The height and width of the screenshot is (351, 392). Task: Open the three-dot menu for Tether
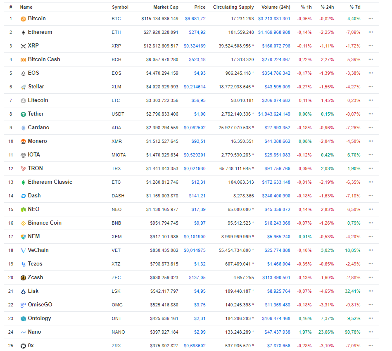point(371,114)
